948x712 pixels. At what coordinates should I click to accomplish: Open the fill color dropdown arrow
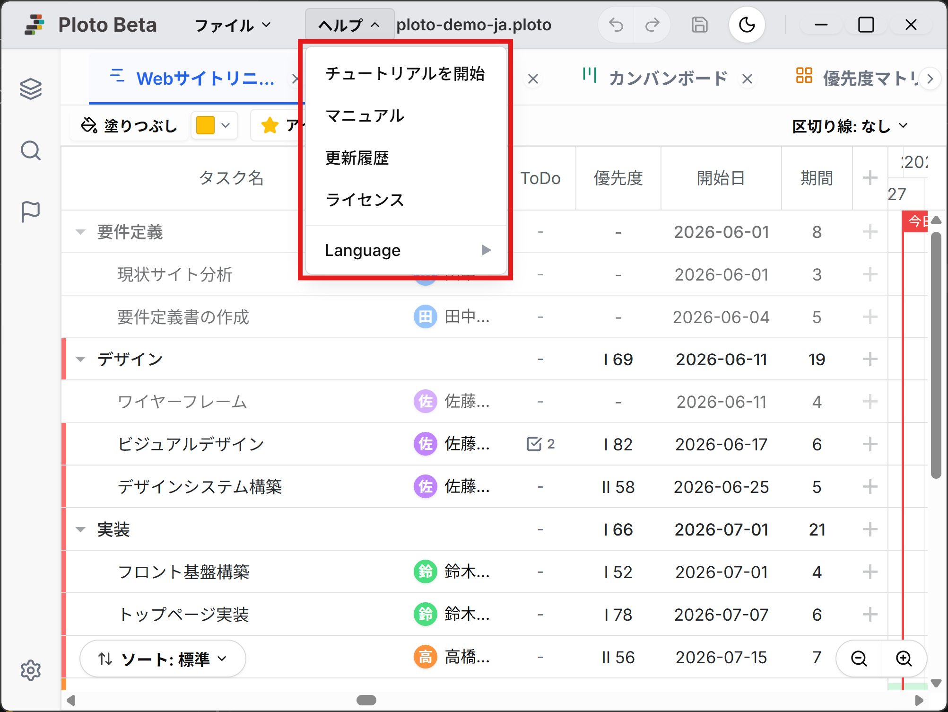226,125
